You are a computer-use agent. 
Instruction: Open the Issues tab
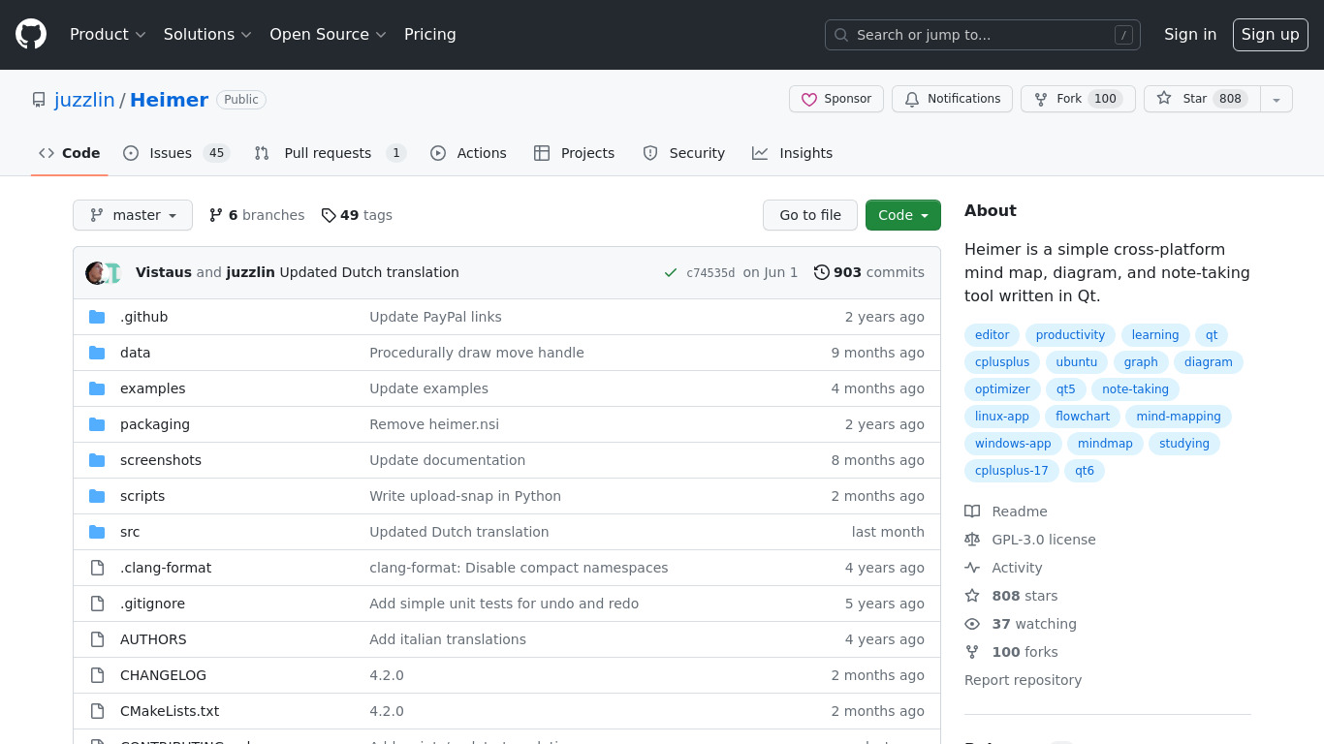coord(176,153)
